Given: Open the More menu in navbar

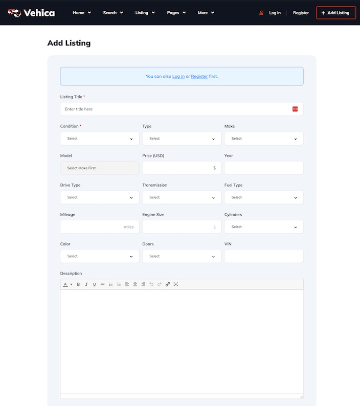Looking at the screenshot, I should click(206, 13).
